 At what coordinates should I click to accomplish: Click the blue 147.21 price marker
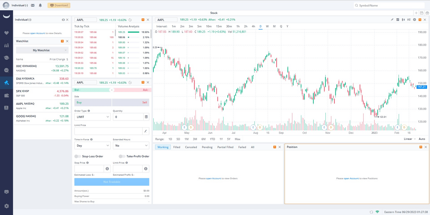[x=422, y=87]
